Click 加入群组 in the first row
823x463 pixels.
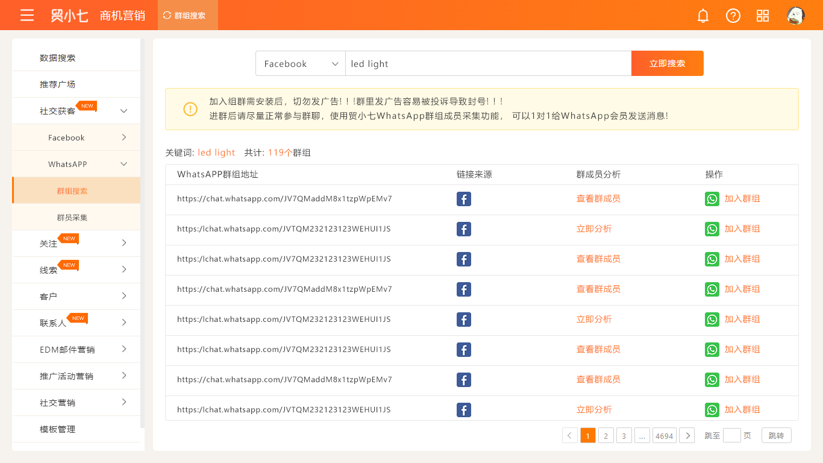pos(742,198)
